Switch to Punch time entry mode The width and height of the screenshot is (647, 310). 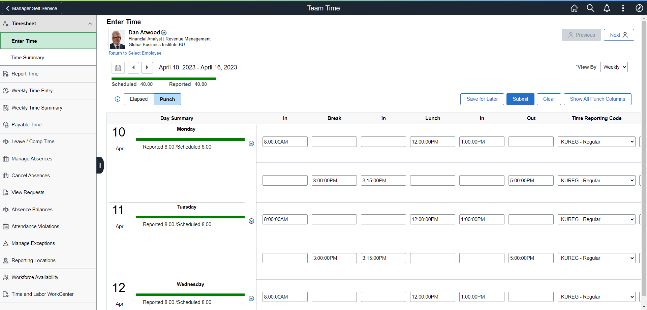167,99
